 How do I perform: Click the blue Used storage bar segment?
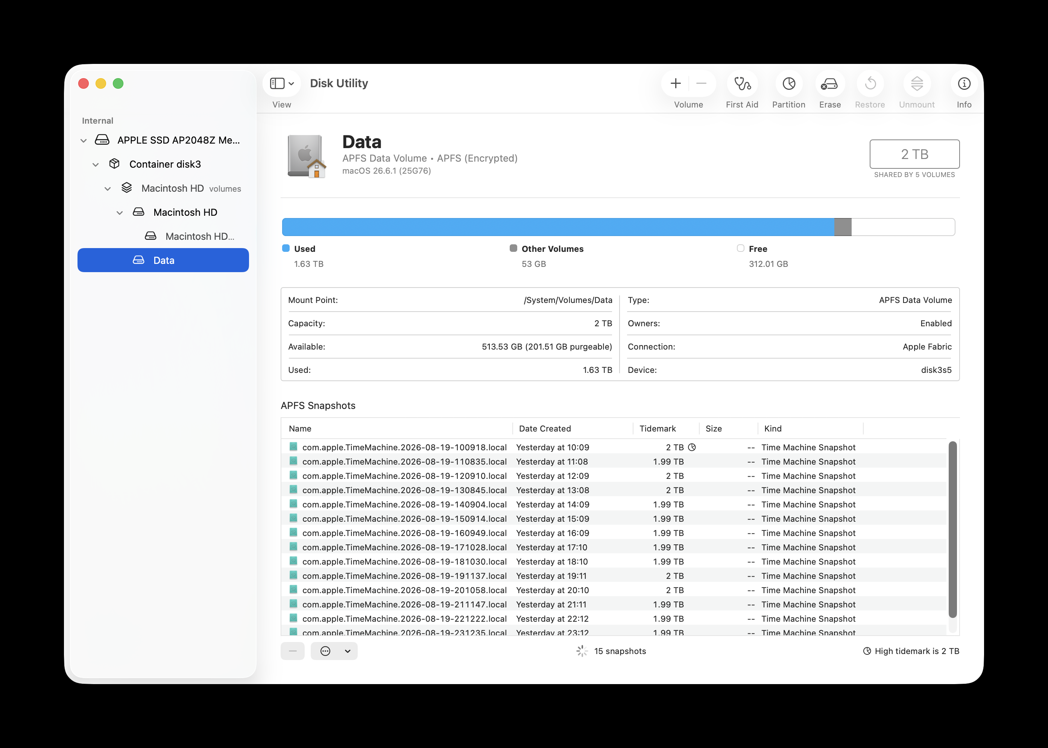click(x=558, y=227)
